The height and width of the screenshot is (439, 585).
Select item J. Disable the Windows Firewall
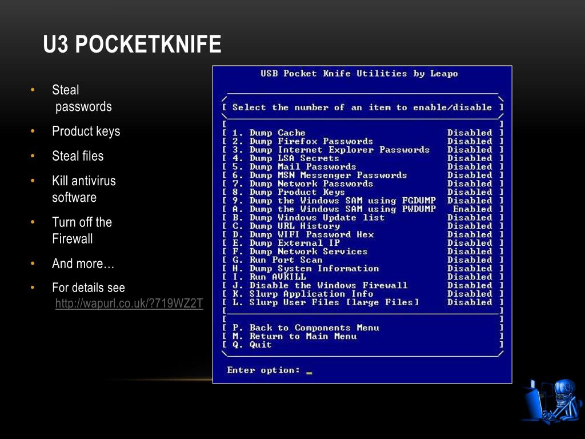320,286
